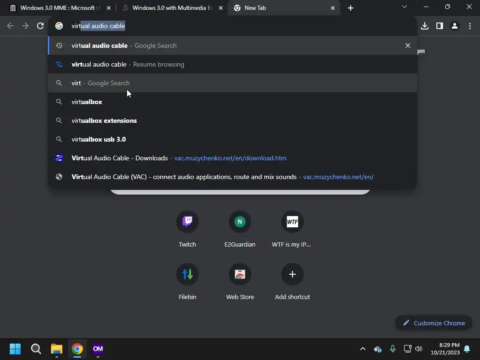
Task: Go forward with the forward arrow
Action: [25, 26]
